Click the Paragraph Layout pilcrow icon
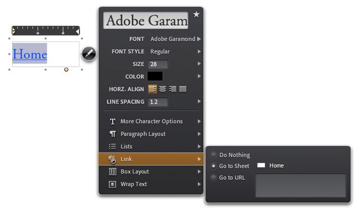362x216 pixels. tap(113, 134)
